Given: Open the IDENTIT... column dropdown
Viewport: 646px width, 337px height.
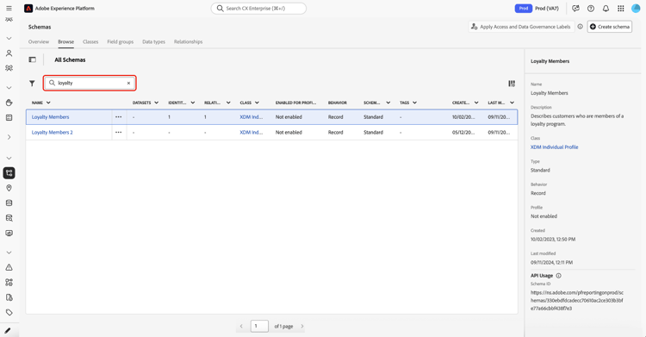Looking at the screenshot, I should pos(192,103).
